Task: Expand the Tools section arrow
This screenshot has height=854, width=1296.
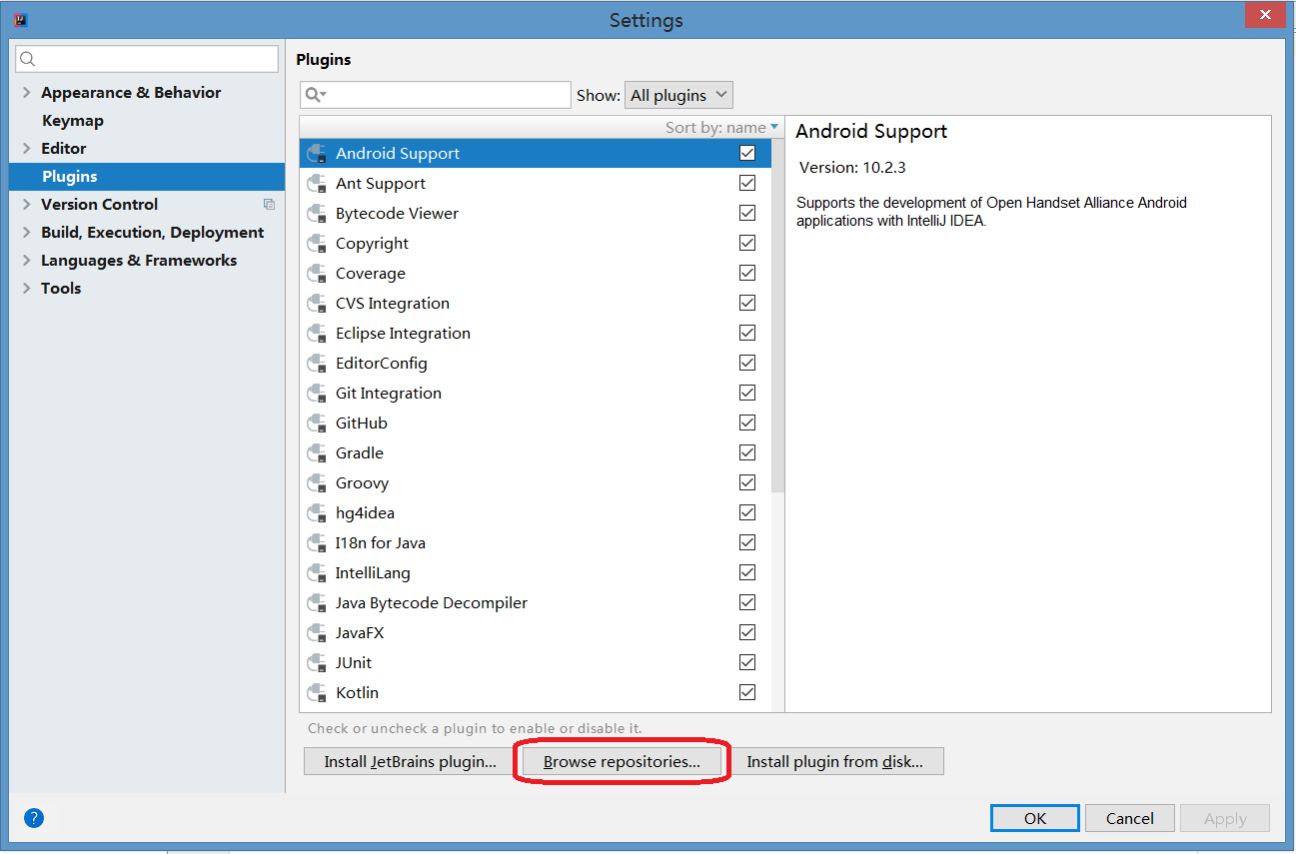Action: [27, 288]
